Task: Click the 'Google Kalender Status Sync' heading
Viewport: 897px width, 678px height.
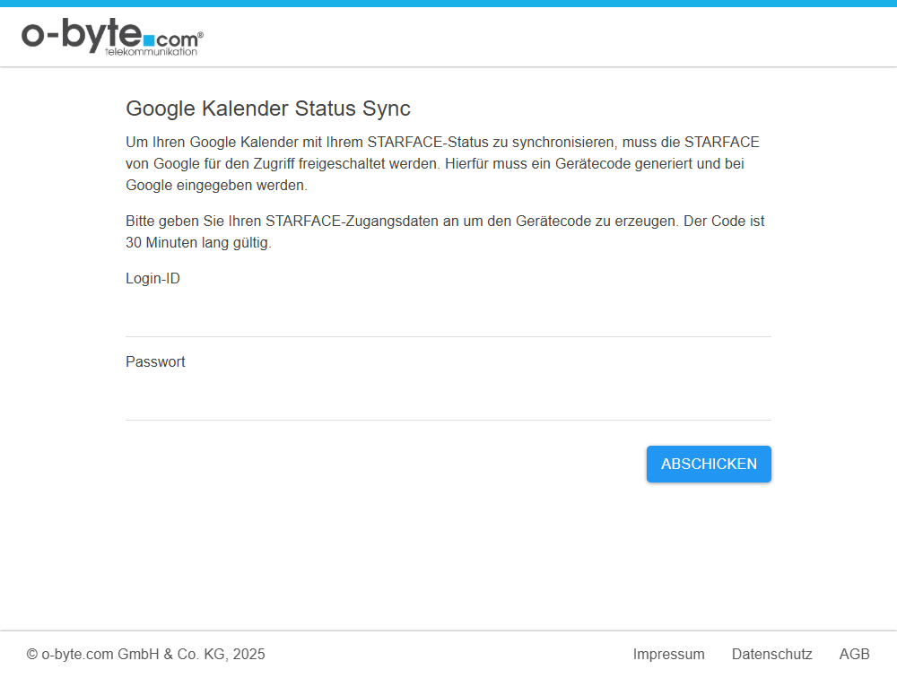Action: click(267, 109)
